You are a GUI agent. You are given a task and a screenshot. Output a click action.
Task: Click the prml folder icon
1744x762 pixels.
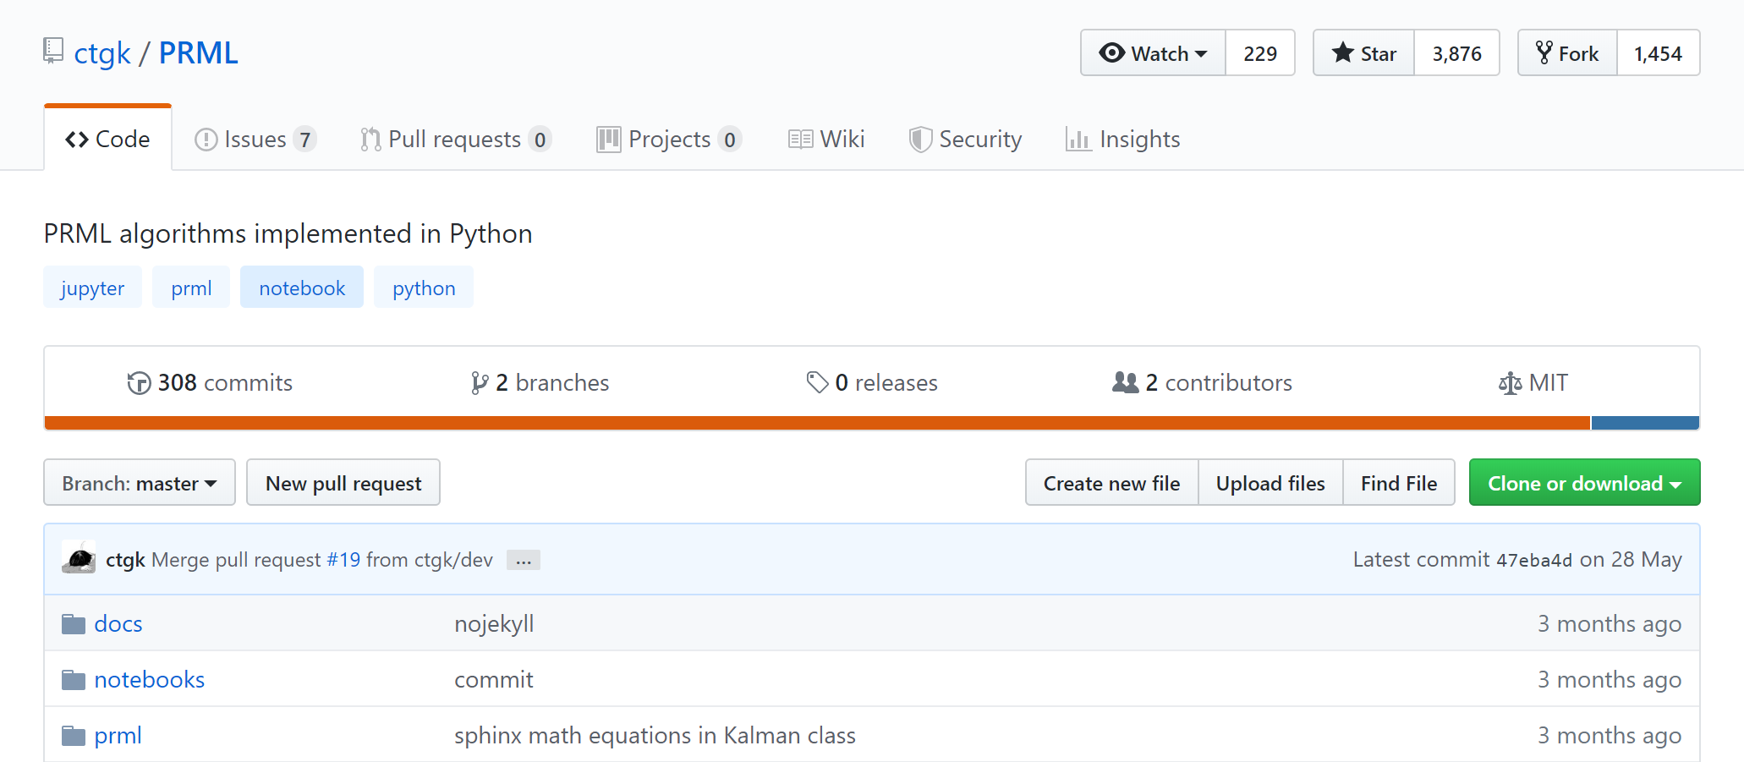pyautogui.click(x=74, y=736)
